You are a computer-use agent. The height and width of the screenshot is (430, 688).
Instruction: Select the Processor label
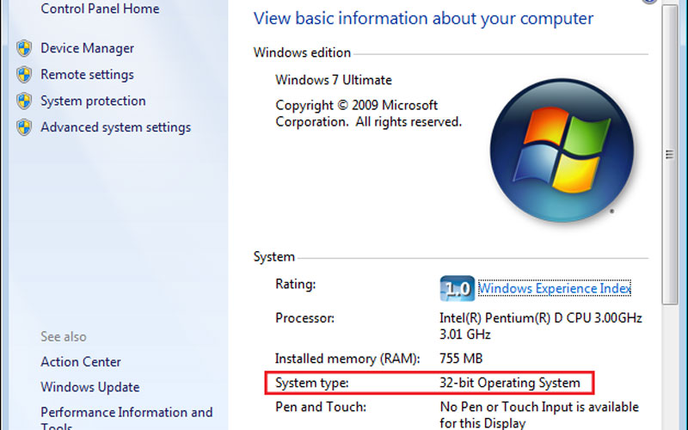pos(304,317)
